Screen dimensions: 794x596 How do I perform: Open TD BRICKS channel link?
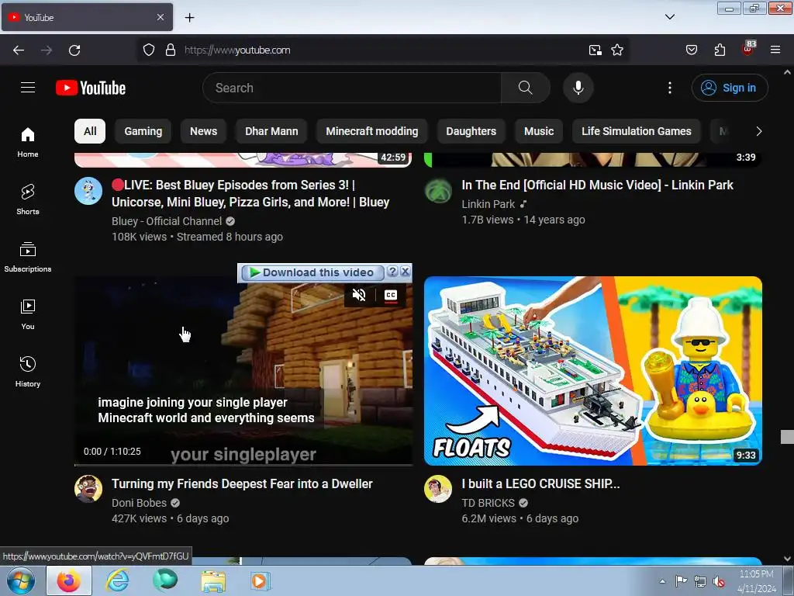(488, 503)
